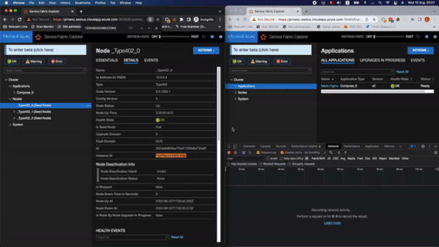
Task: Open the Actions button on Applications page
Action: click(420, 51)
